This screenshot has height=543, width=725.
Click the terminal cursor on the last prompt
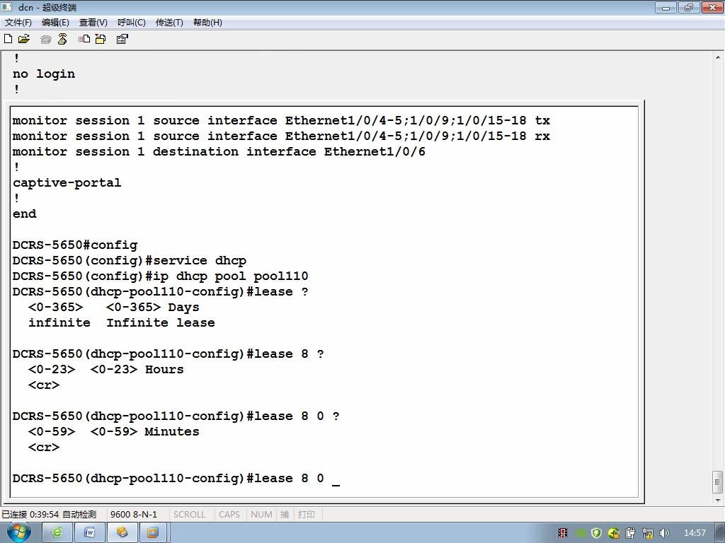click(336, 484)
